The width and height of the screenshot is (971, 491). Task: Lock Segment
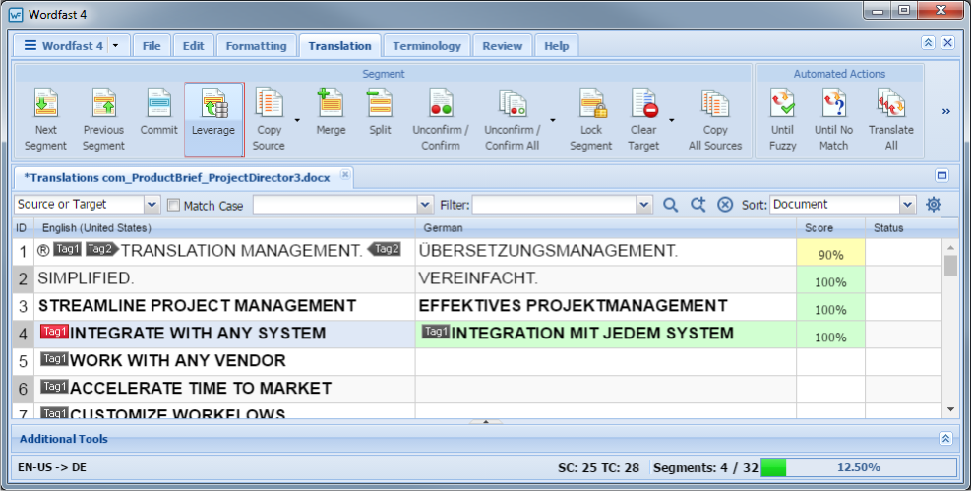point(591,119)
